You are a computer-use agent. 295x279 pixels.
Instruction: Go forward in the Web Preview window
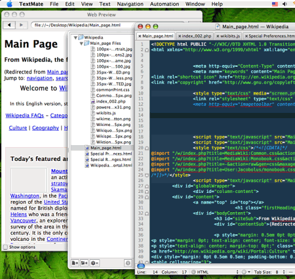click(21, 25)
